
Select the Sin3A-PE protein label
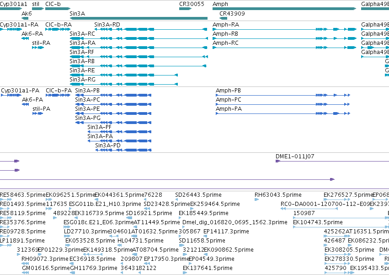click(87, 109)
